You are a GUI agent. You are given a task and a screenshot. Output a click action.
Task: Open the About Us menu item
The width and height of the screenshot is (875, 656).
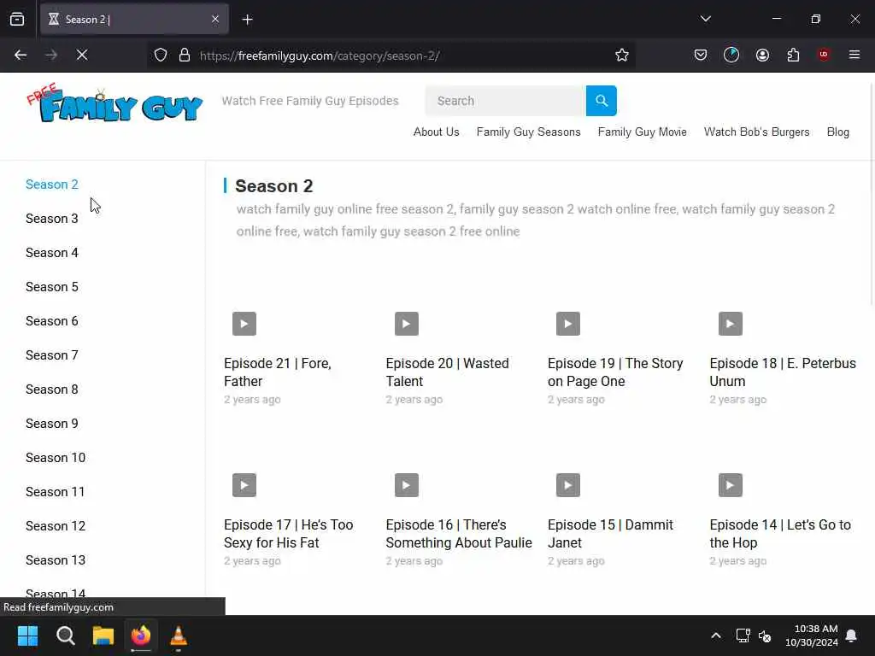(x=437, y=132)
